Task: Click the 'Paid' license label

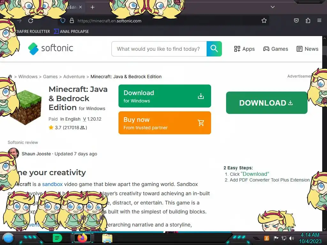Action: point(53,119)
